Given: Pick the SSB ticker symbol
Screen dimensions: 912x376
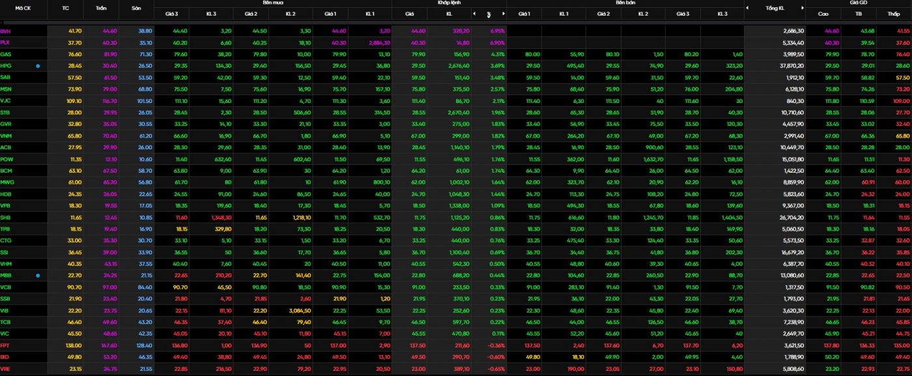Looking at the screenshot, I should (5, 299).
